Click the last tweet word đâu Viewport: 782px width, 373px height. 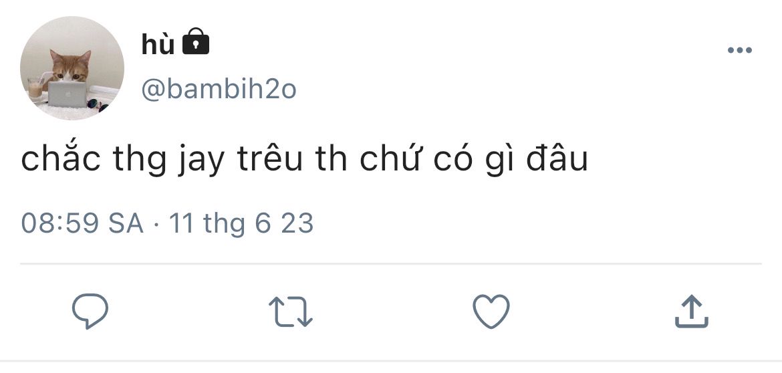pos(557,158)
